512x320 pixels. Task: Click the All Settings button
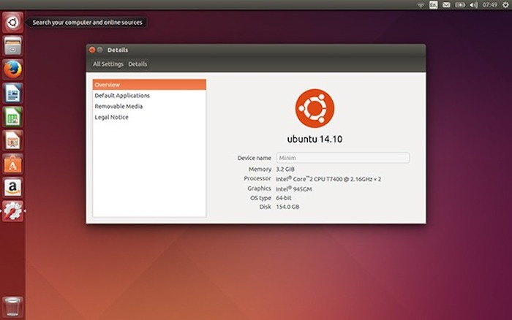point(108,64)
